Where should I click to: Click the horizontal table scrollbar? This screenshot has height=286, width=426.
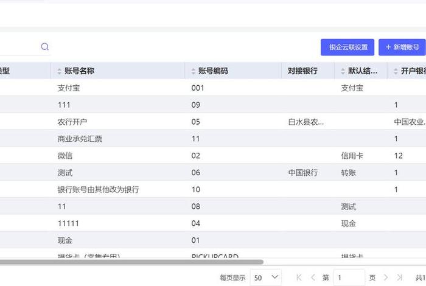[131, 262]
